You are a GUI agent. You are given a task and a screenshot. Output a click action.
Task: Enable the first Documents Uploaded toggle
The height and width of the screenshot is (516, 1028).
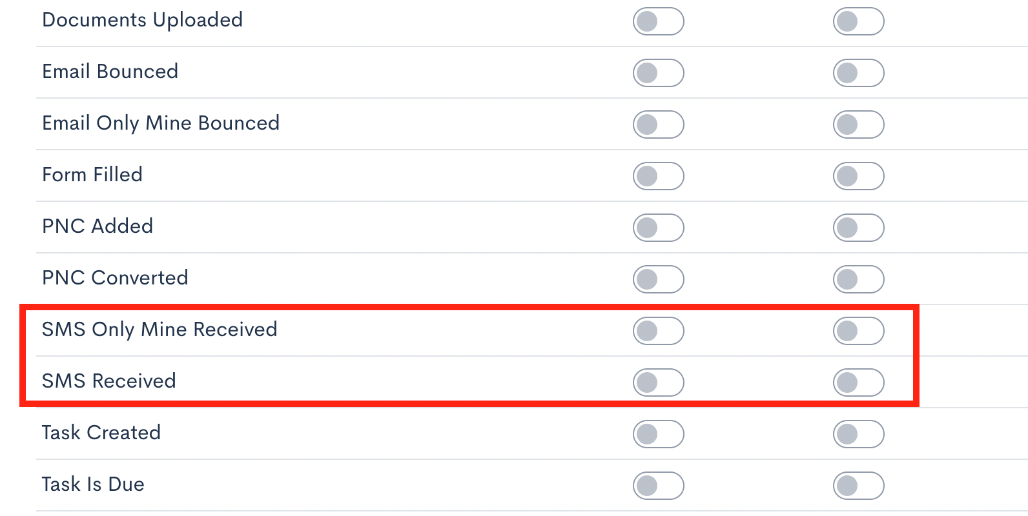658,21
